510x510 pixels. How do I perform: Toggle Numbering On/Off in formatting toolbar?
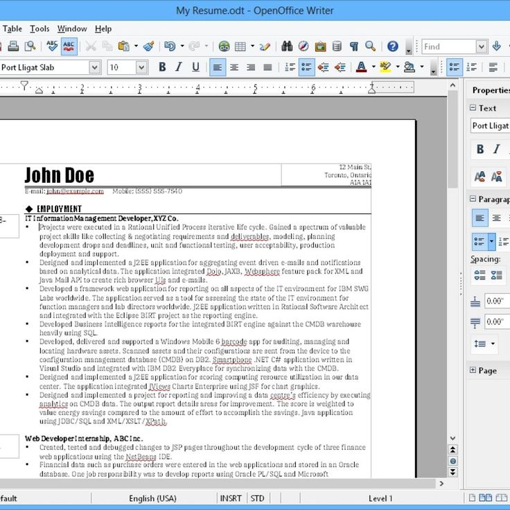[290, 67]
